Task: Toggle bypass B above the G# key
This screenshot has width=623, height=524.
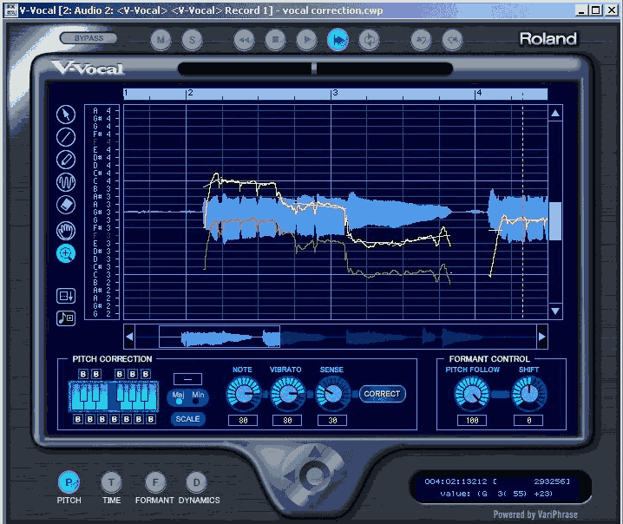Action: pyautogui.click(x=133, y=374)
